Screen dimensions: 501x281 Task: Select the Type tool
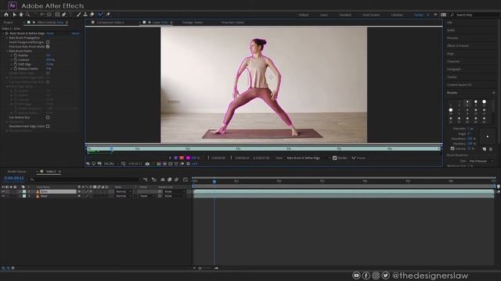(x=70, y=15)
